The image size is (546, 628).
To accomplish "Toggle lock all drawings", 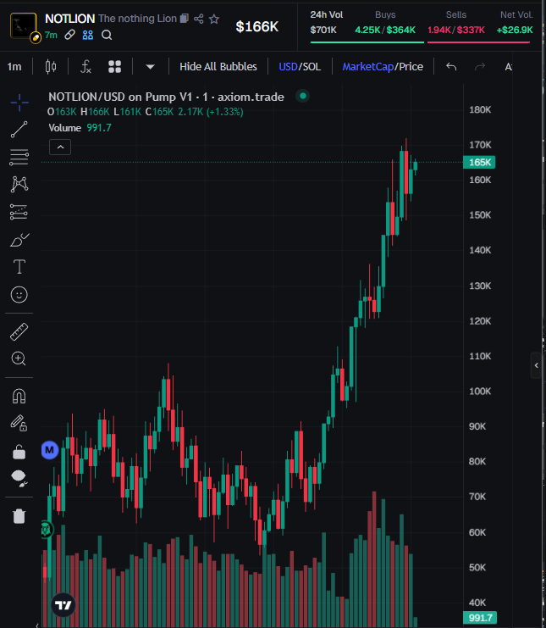I will [x=19, y=453].
